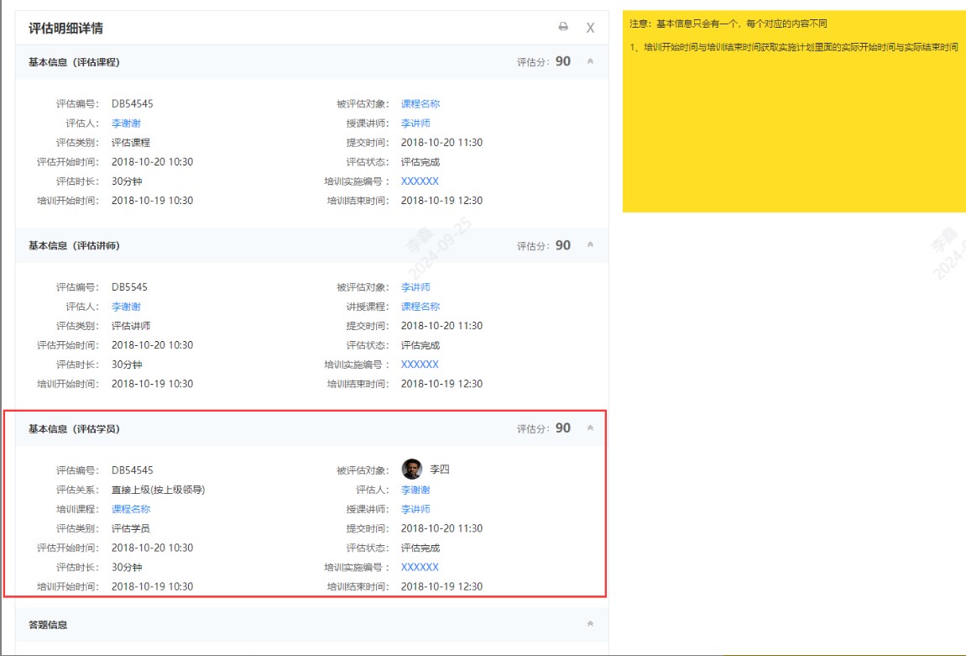Collapse the 基本信息（评估学员）section
The width and height of the screenshot is (966, 656).
tap(590, 428)
